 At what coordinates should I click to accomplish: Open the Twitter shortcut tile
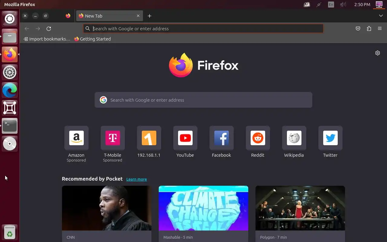[330, 138]
